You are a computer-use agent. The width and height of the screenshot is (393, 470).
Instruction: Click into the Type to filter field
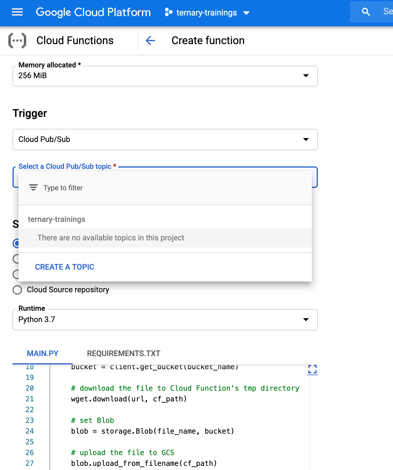point(165,188)
